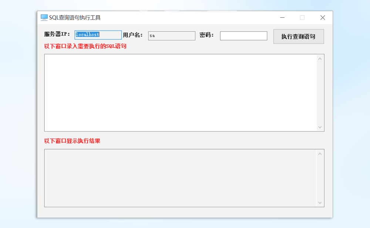
Task: Click the red 以下窗口录入需要执行的SQL语句 heading
Action: [85, 46]
